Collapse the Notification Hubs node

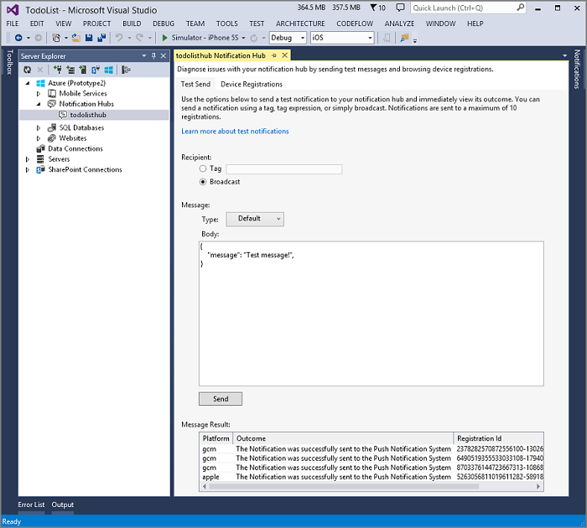pyautogui.click(x=39, y=104)
